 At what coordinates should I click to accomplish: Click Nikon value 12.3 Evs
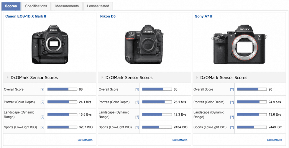(x=180, y=114)
